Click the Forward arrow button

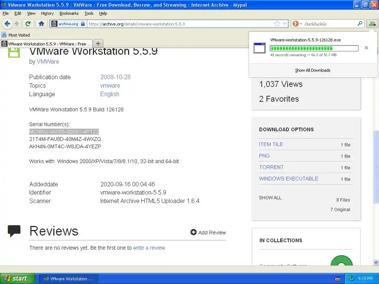point(16,24)
